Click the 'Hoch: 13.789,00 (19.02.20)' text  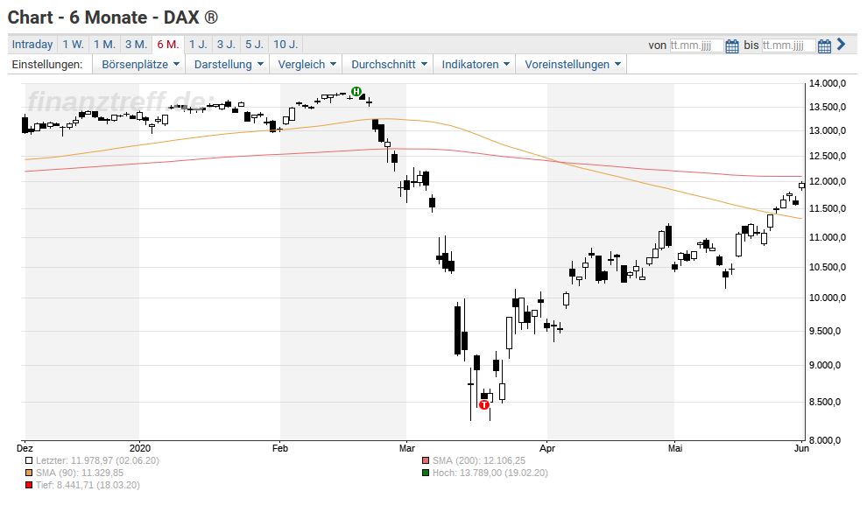(490, 473)
